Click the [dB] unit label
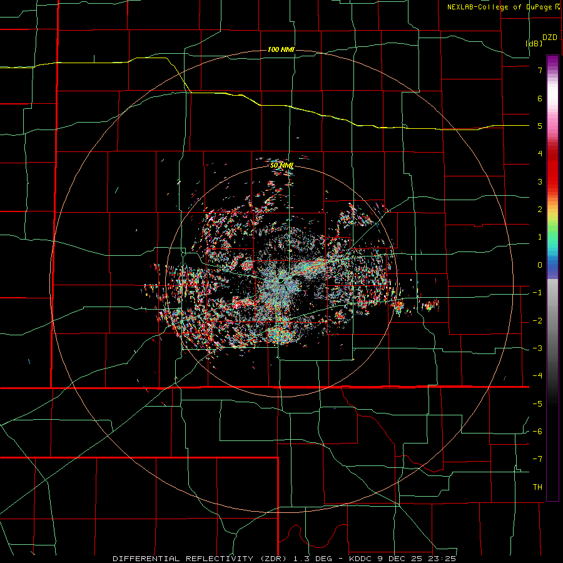Image resolution: width=563 pixels, height=563 pixels. (534, 43)
